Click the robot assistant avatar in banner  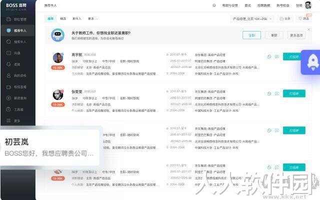click(x=58, y=35)
